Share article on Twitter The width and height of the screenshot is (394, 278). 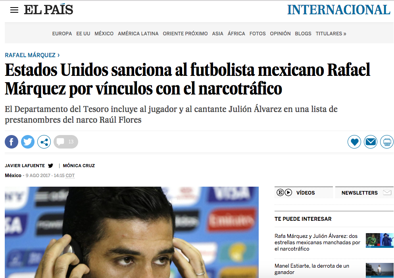28,142
